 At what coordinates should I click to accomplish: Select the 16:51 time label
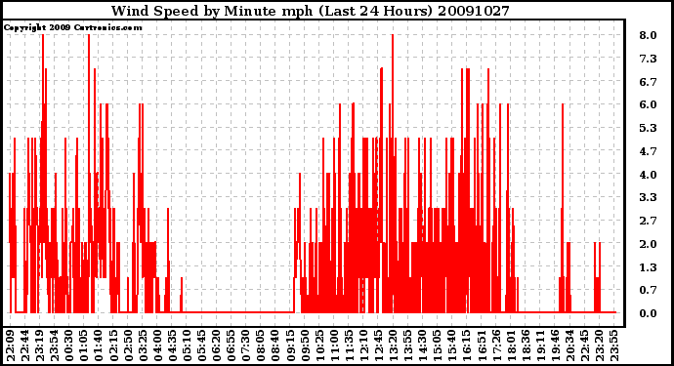coord(482,346)
